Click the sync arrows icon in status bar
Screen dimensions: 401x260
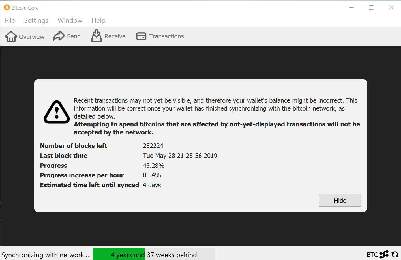(x=395, y=254)
